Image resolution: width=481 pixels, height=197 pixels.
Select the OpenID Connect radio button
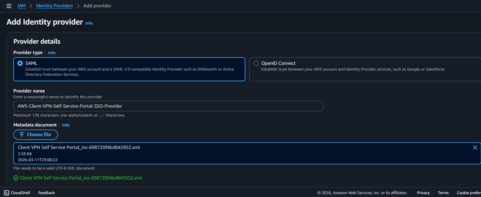tap(256, 63)
